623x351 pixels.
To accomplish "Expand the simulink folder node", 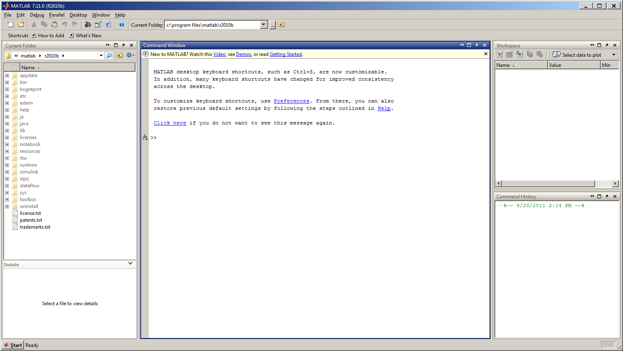I will [x=7, y=172].
